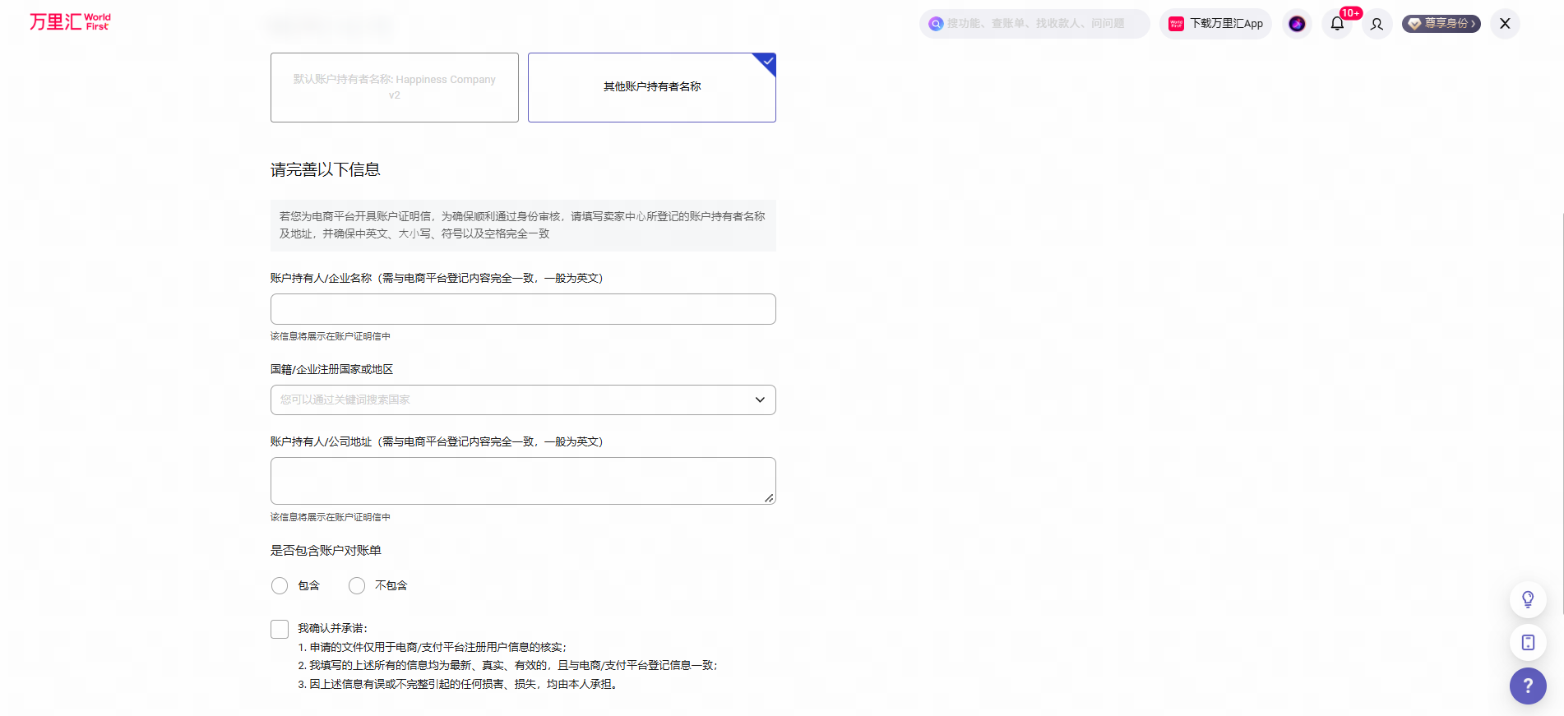Image resolution: width=1564 pixels, height=716 pixels.
Task: Select the 包含 radio option
Action: 280,585
